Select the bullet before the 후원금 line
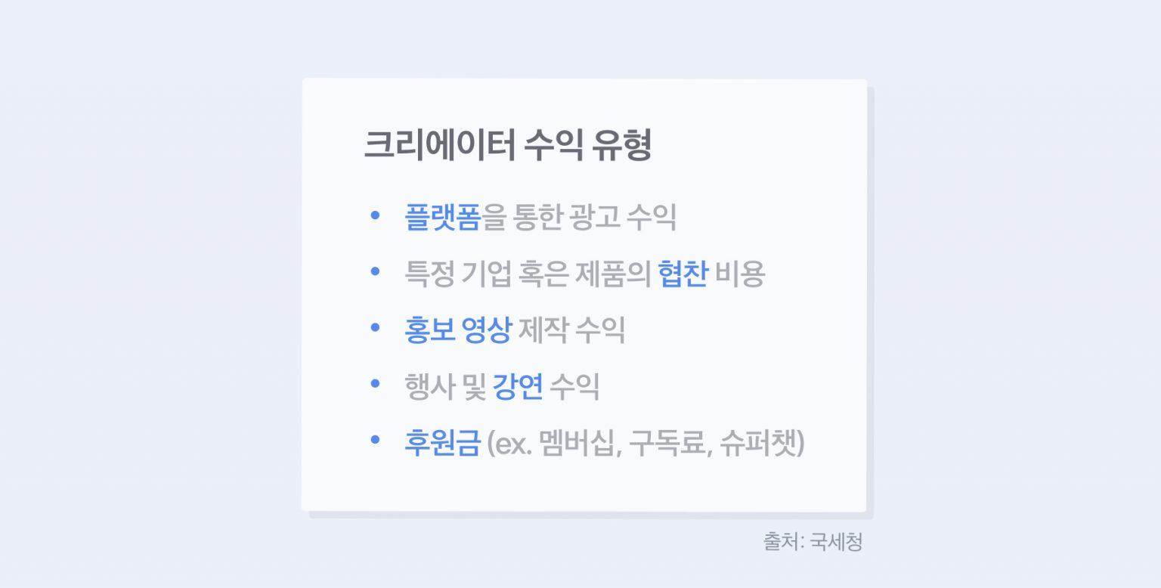1161x588 pixels. pyautogui.click(x=375, y=441)
